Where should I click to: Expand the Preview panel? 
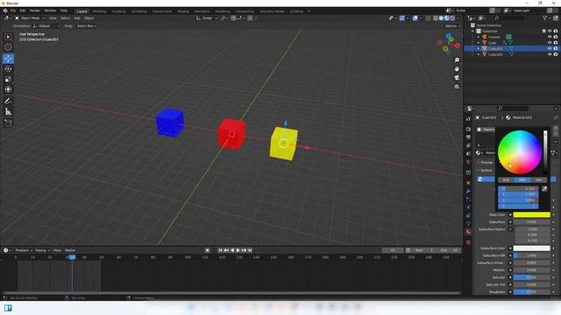[486, 163]
